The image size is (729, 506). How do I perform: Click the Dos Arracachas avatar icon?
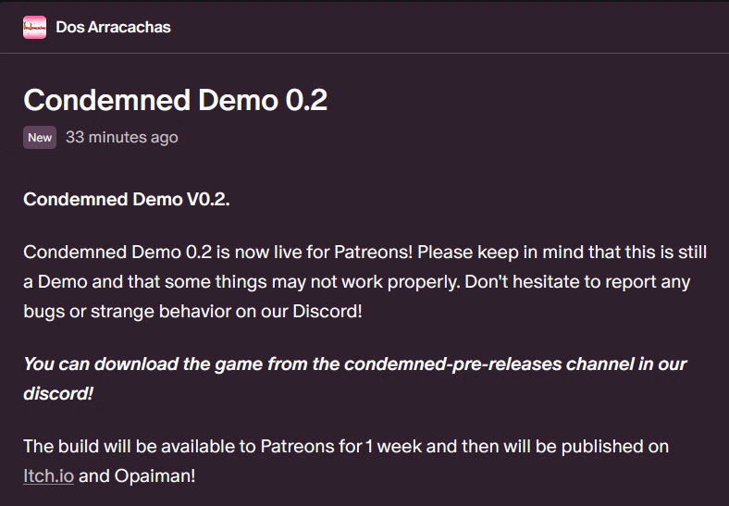(34, 27)
